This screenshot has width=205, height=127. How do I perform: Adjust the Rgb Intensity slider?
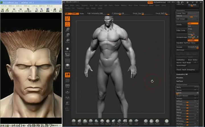point(98,14)
